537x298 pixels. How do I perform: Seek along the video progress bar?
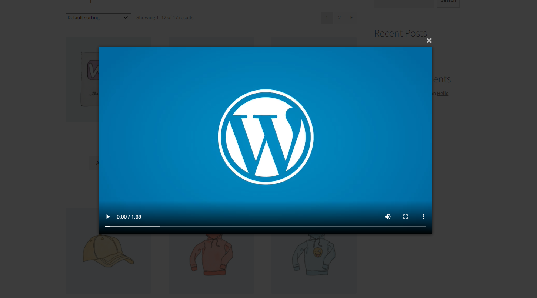tap(265, 226)
